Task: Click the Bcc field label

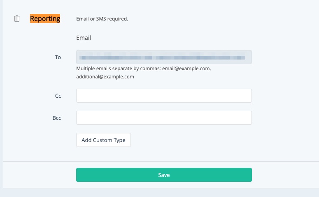Action: 58,118
